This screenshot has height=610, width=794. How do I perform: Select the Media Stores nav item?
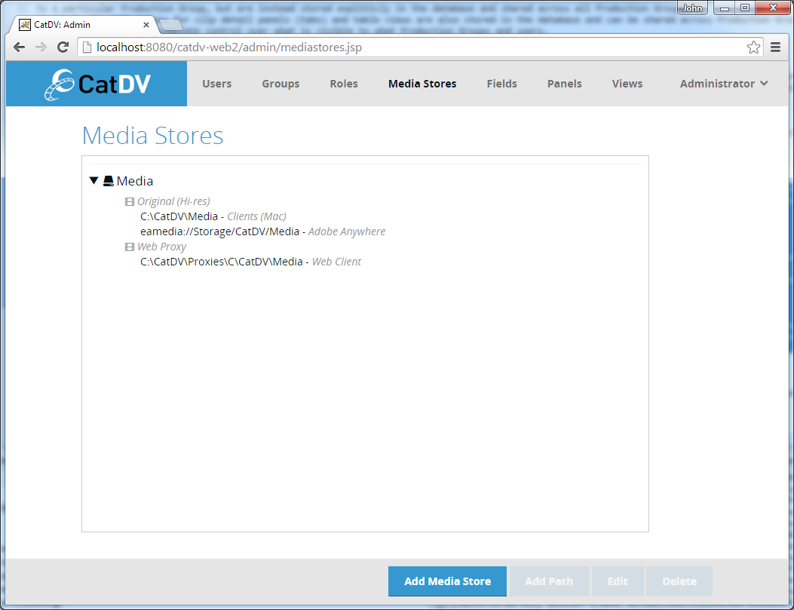pos(422,84)
